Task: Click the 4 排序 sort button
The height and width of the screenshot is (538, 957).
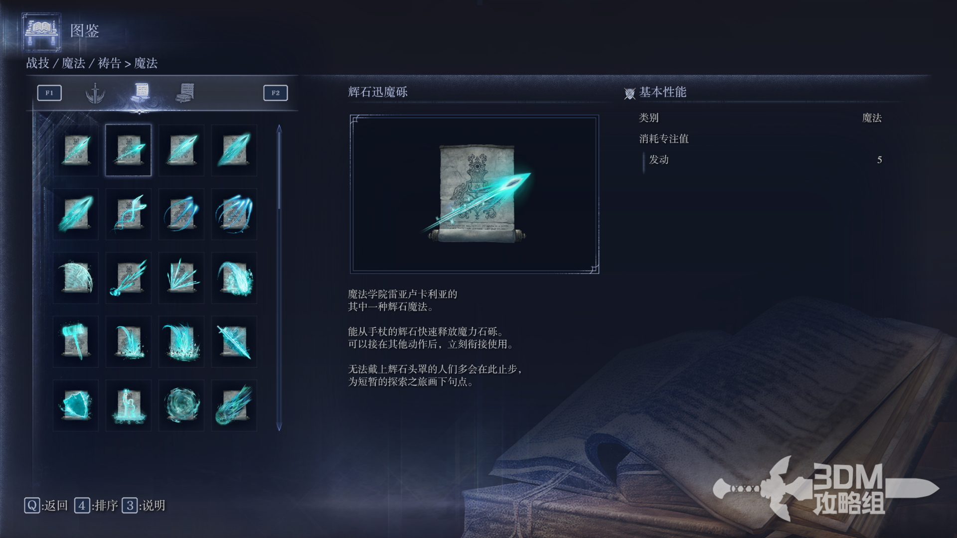Action: [x=96, y=506]
